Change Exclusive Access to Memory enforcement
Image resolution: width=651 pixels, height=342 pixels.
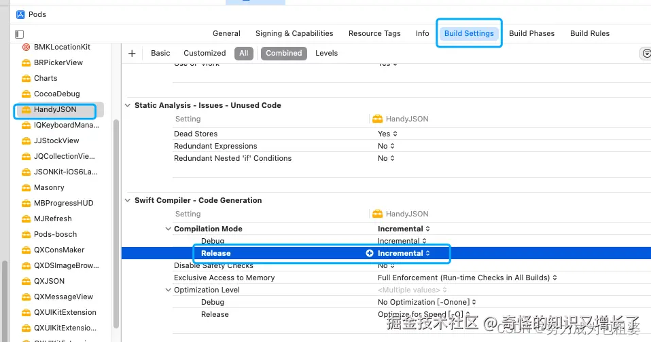467,278
